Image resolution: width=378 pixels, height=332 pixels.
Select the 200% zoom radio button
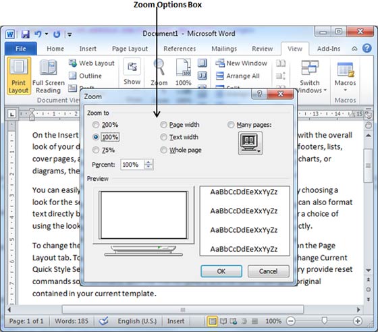(96, 125)
